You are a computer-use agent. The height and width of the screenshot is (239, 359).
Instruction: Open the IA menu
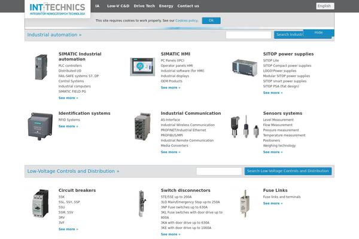(x=98, y=6)
